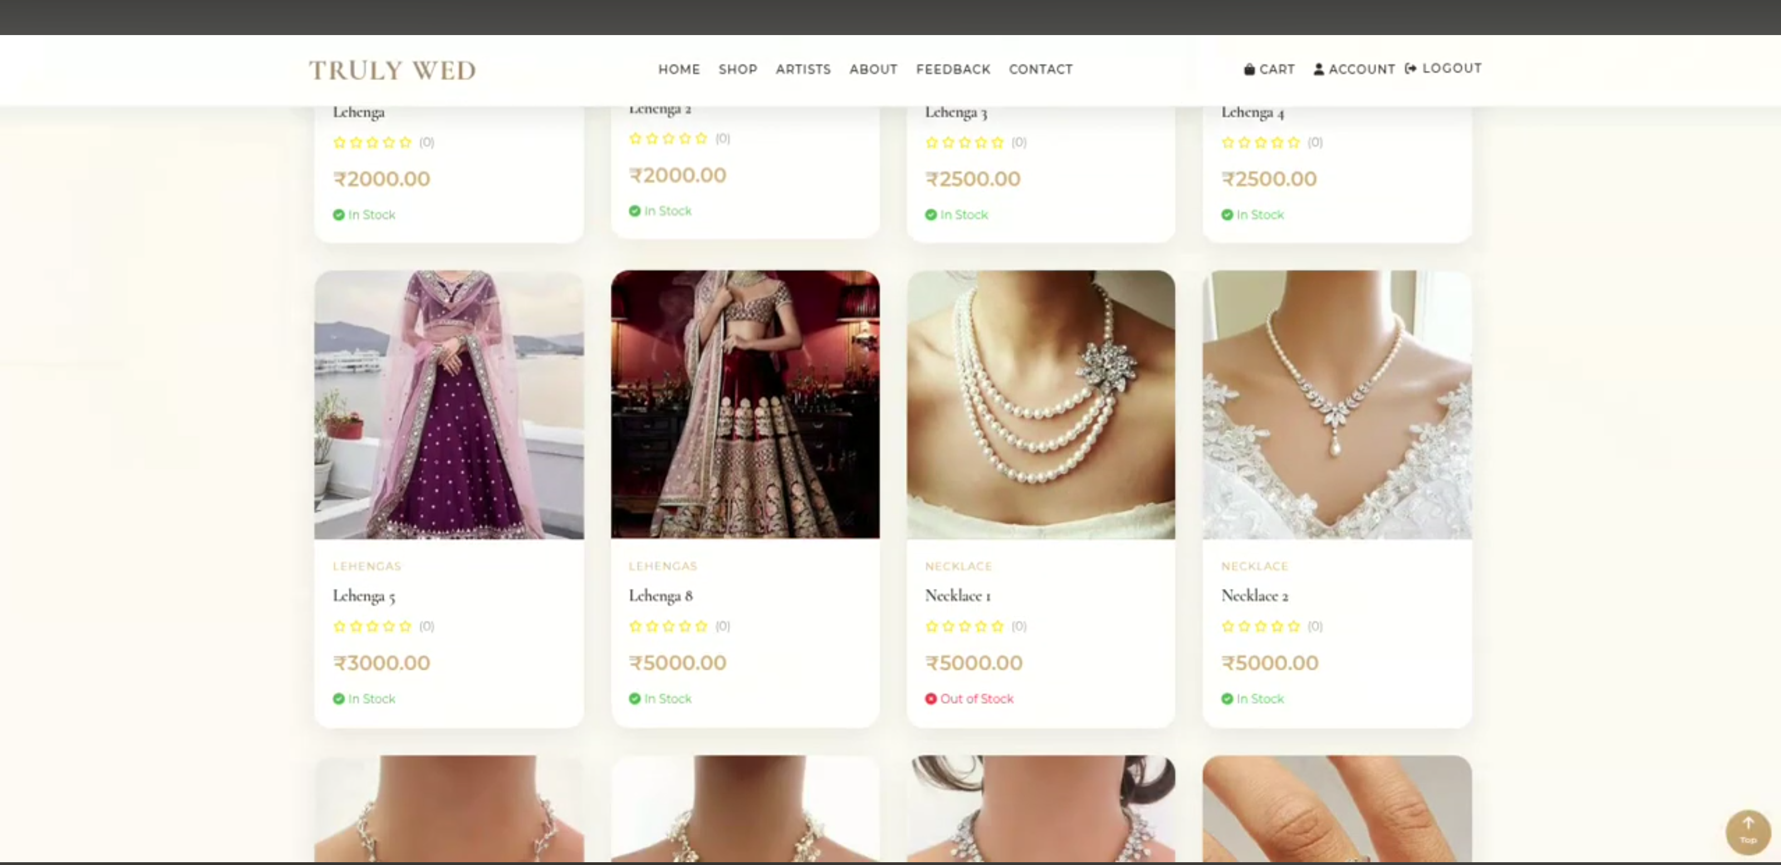Open the Necklace 2 product image

coord(1337,404)
